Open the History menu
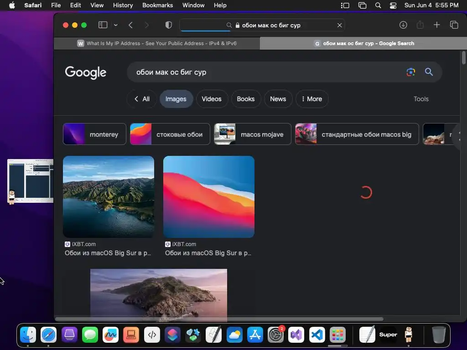 123,5
